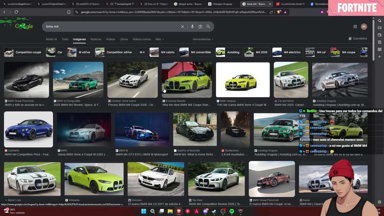Reload the page
384x216 pixels.
point(16,12)
